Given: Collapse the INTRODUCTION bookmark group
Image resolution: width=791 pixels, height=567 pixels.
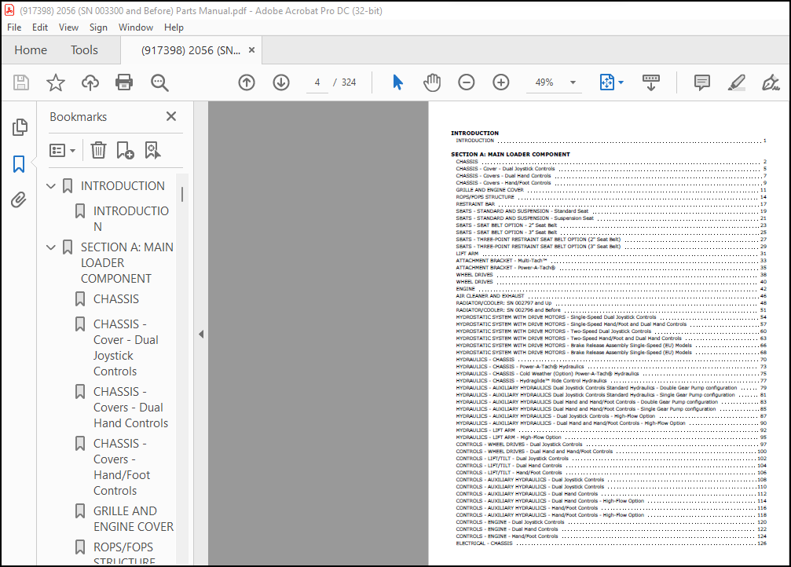Looking at the screenshot, I should pos(50,186).
